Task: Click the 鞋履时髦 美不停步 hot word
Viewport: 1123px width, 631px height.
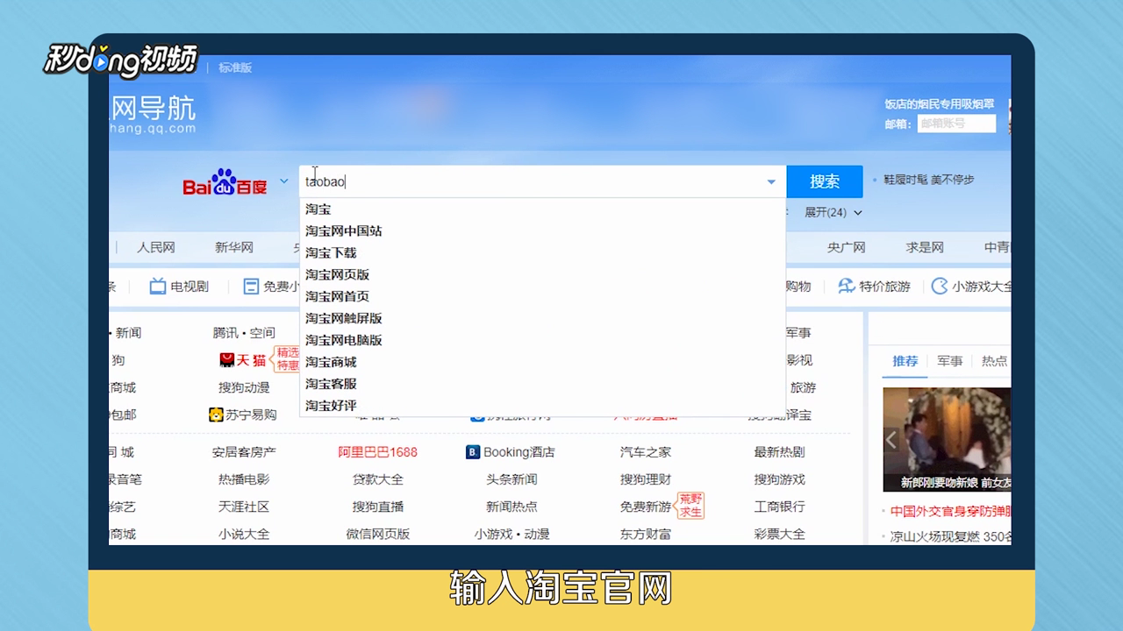Action: tap(928, 180)
